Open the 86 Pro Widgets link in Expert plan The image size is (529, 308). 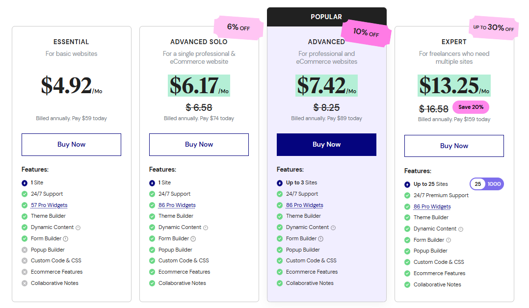click(432, 206)
